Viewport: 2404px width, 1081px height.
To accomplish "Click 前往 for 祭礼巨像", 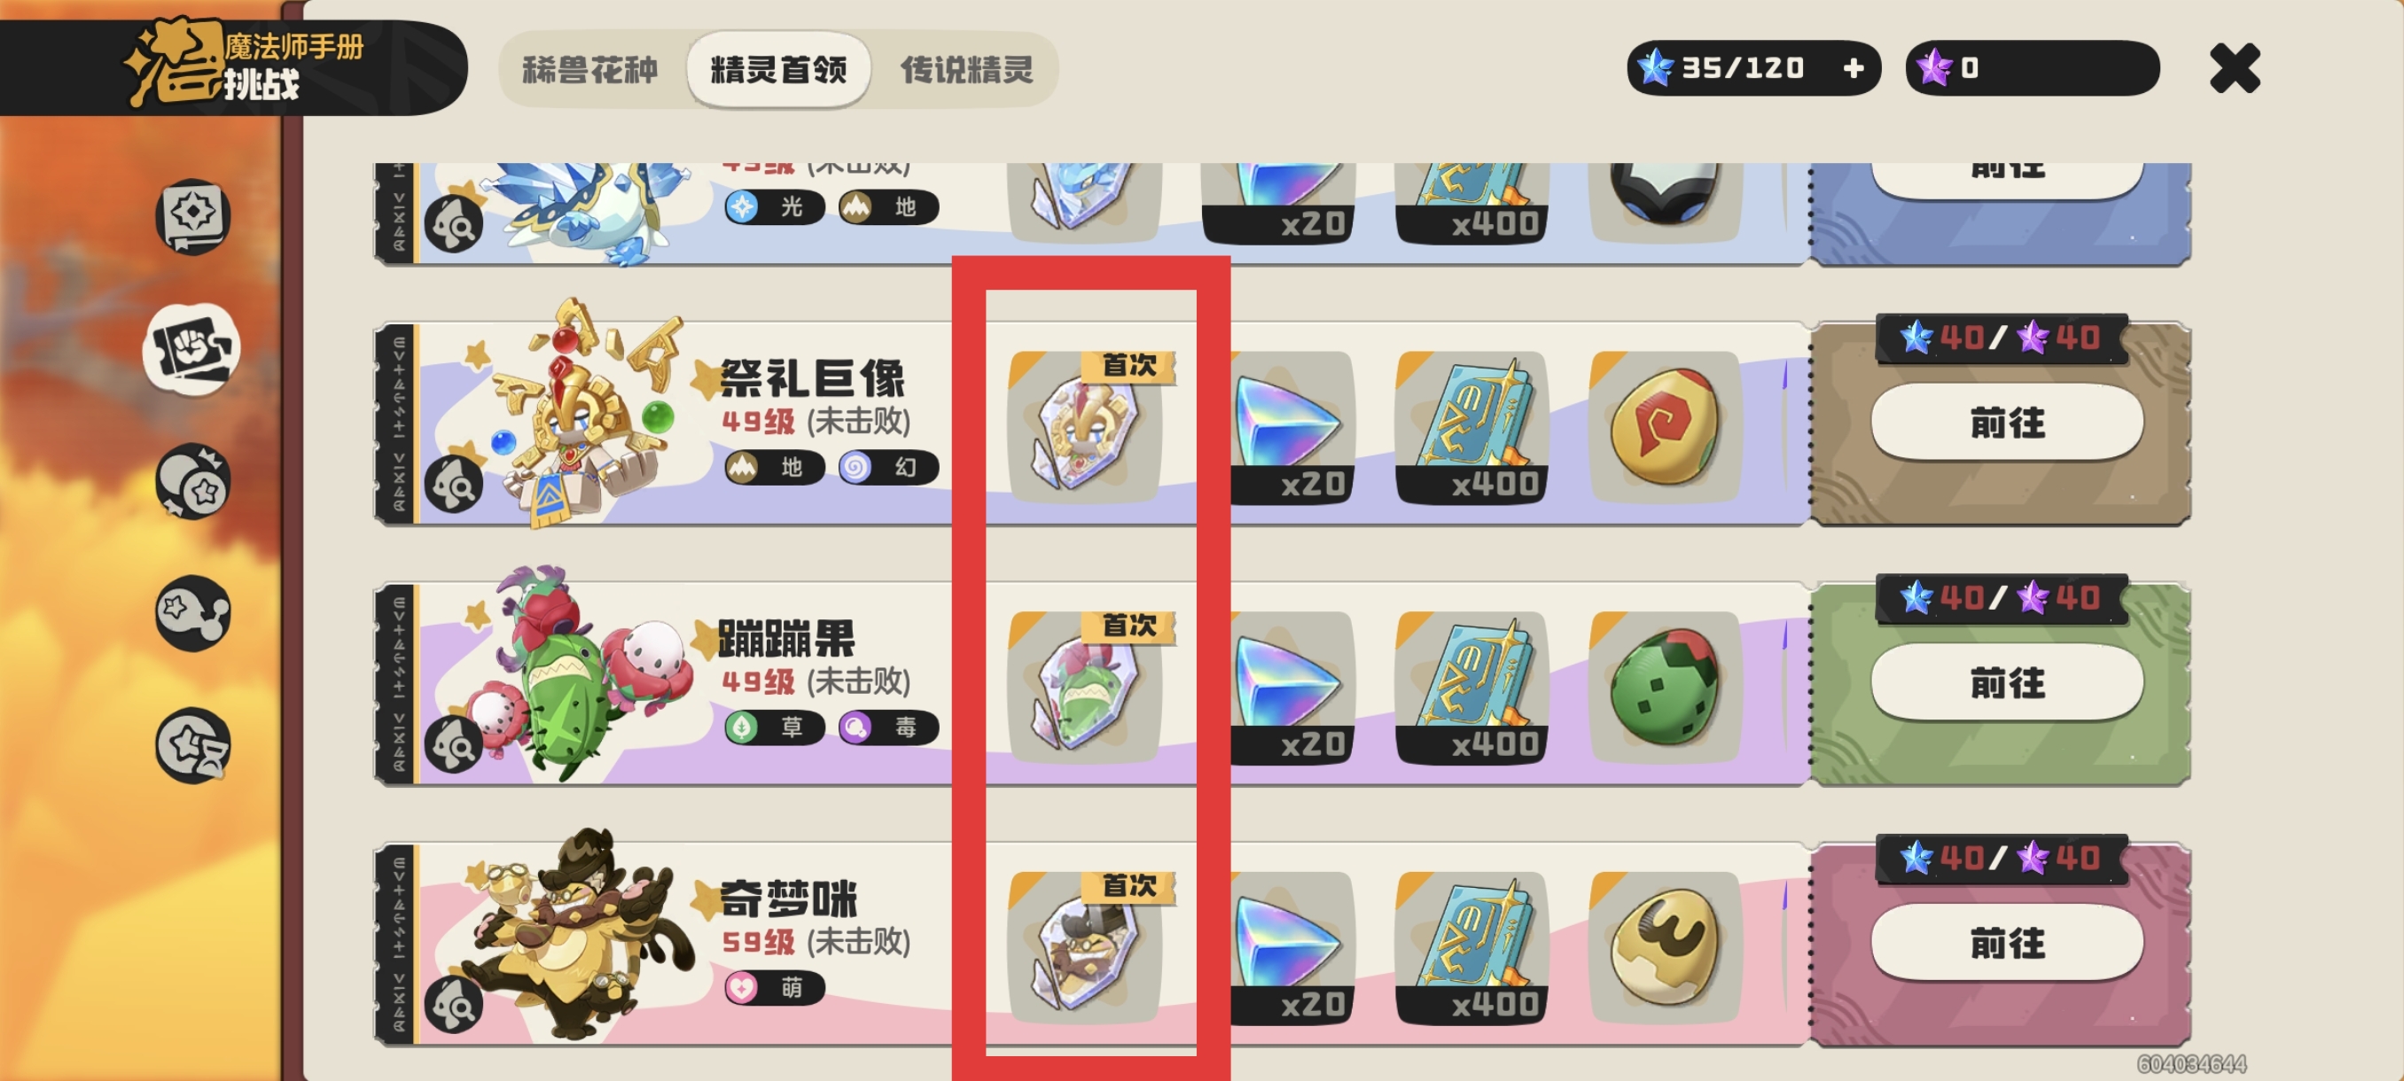I will (2007, 424).
